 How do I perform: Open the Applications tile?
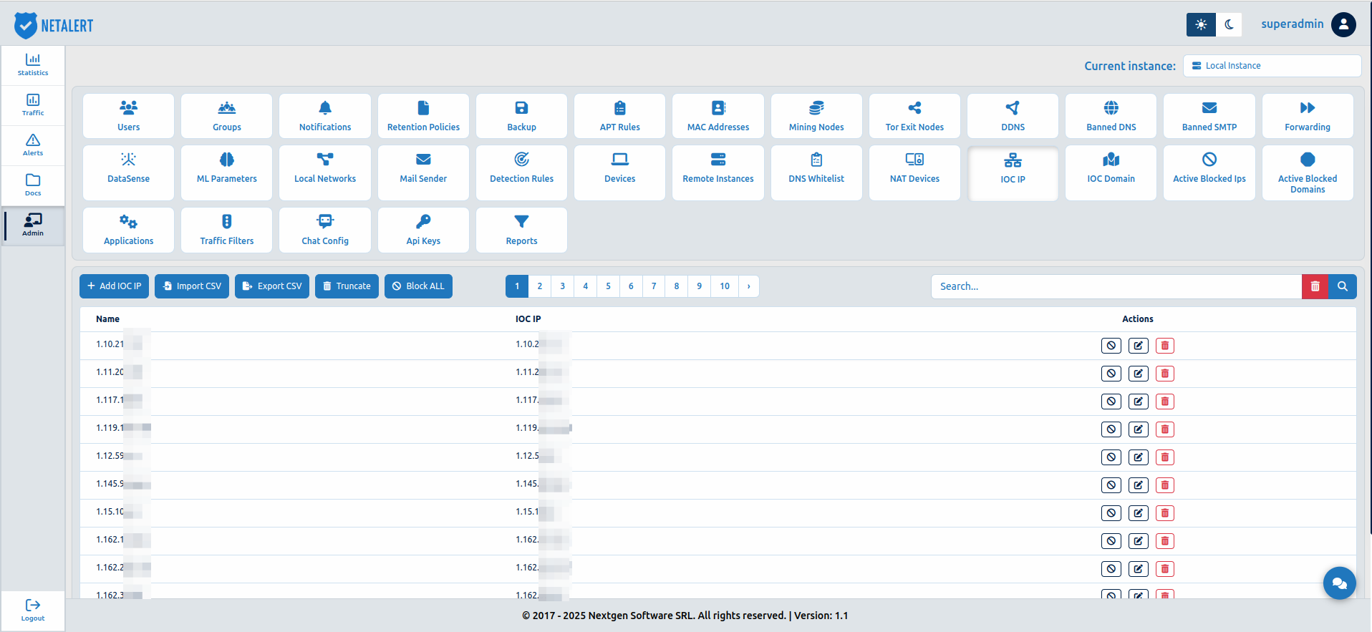128,230
